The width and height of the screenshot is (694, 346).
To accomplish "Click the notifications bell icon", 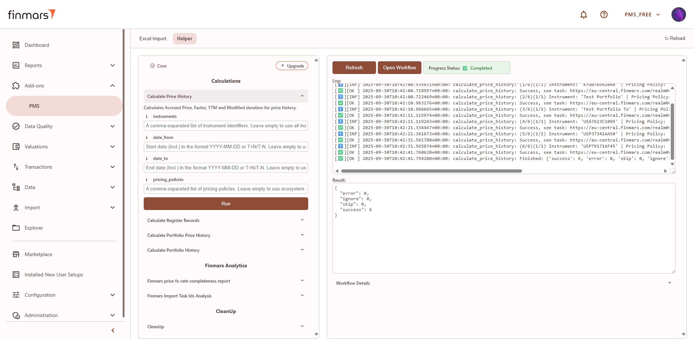I will (584, 15).
